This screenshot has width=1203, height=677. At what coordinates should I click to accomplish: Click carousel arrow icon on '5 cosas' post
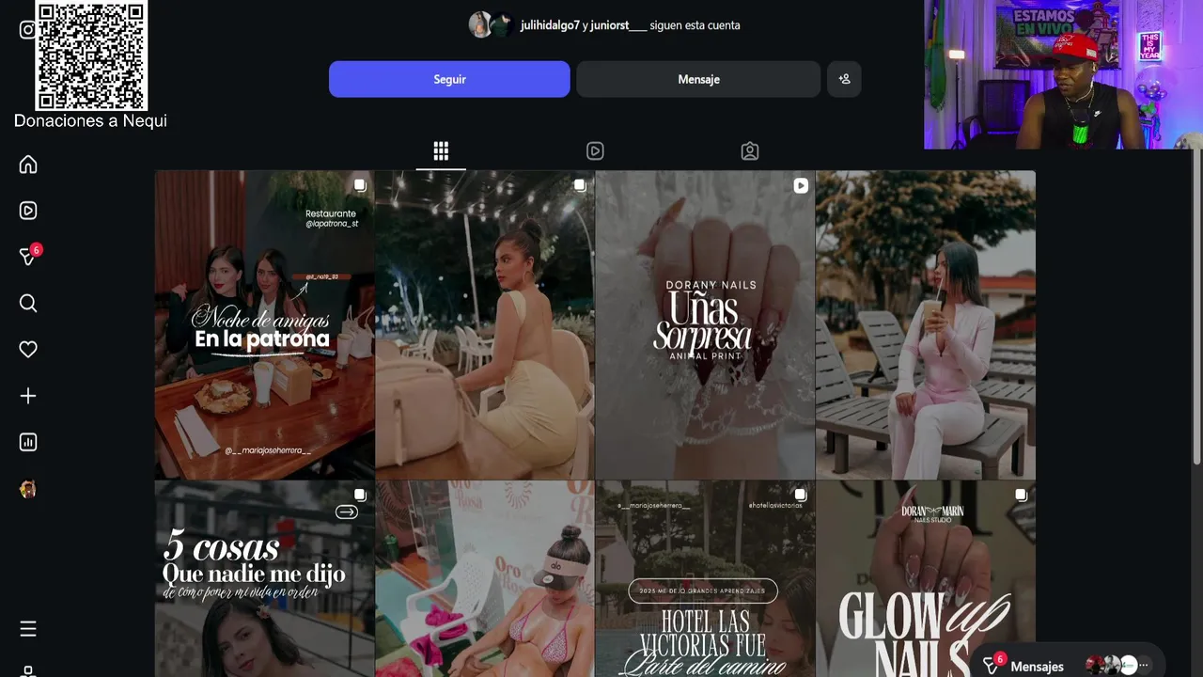click(347, 512)
